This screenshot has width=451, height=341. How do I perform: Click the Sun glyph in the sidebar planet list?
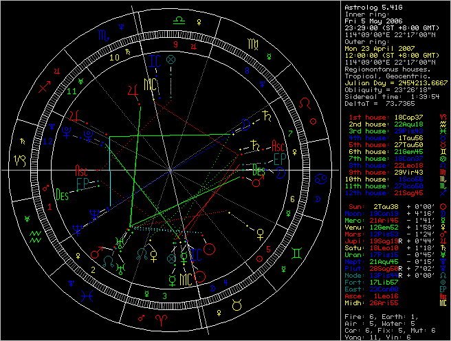click(x=443, y=206)
